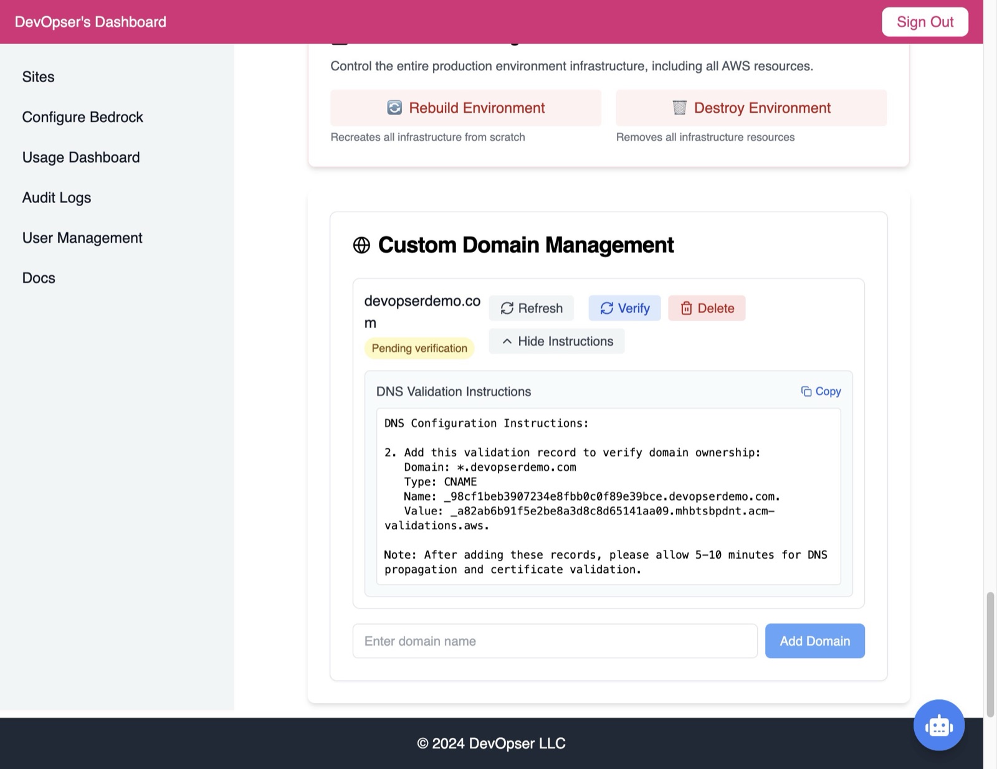Image resolution: width=997 pixels, height=769 pixels.
Task: Open Sites in the sidebar
Action: click(39, 77)
